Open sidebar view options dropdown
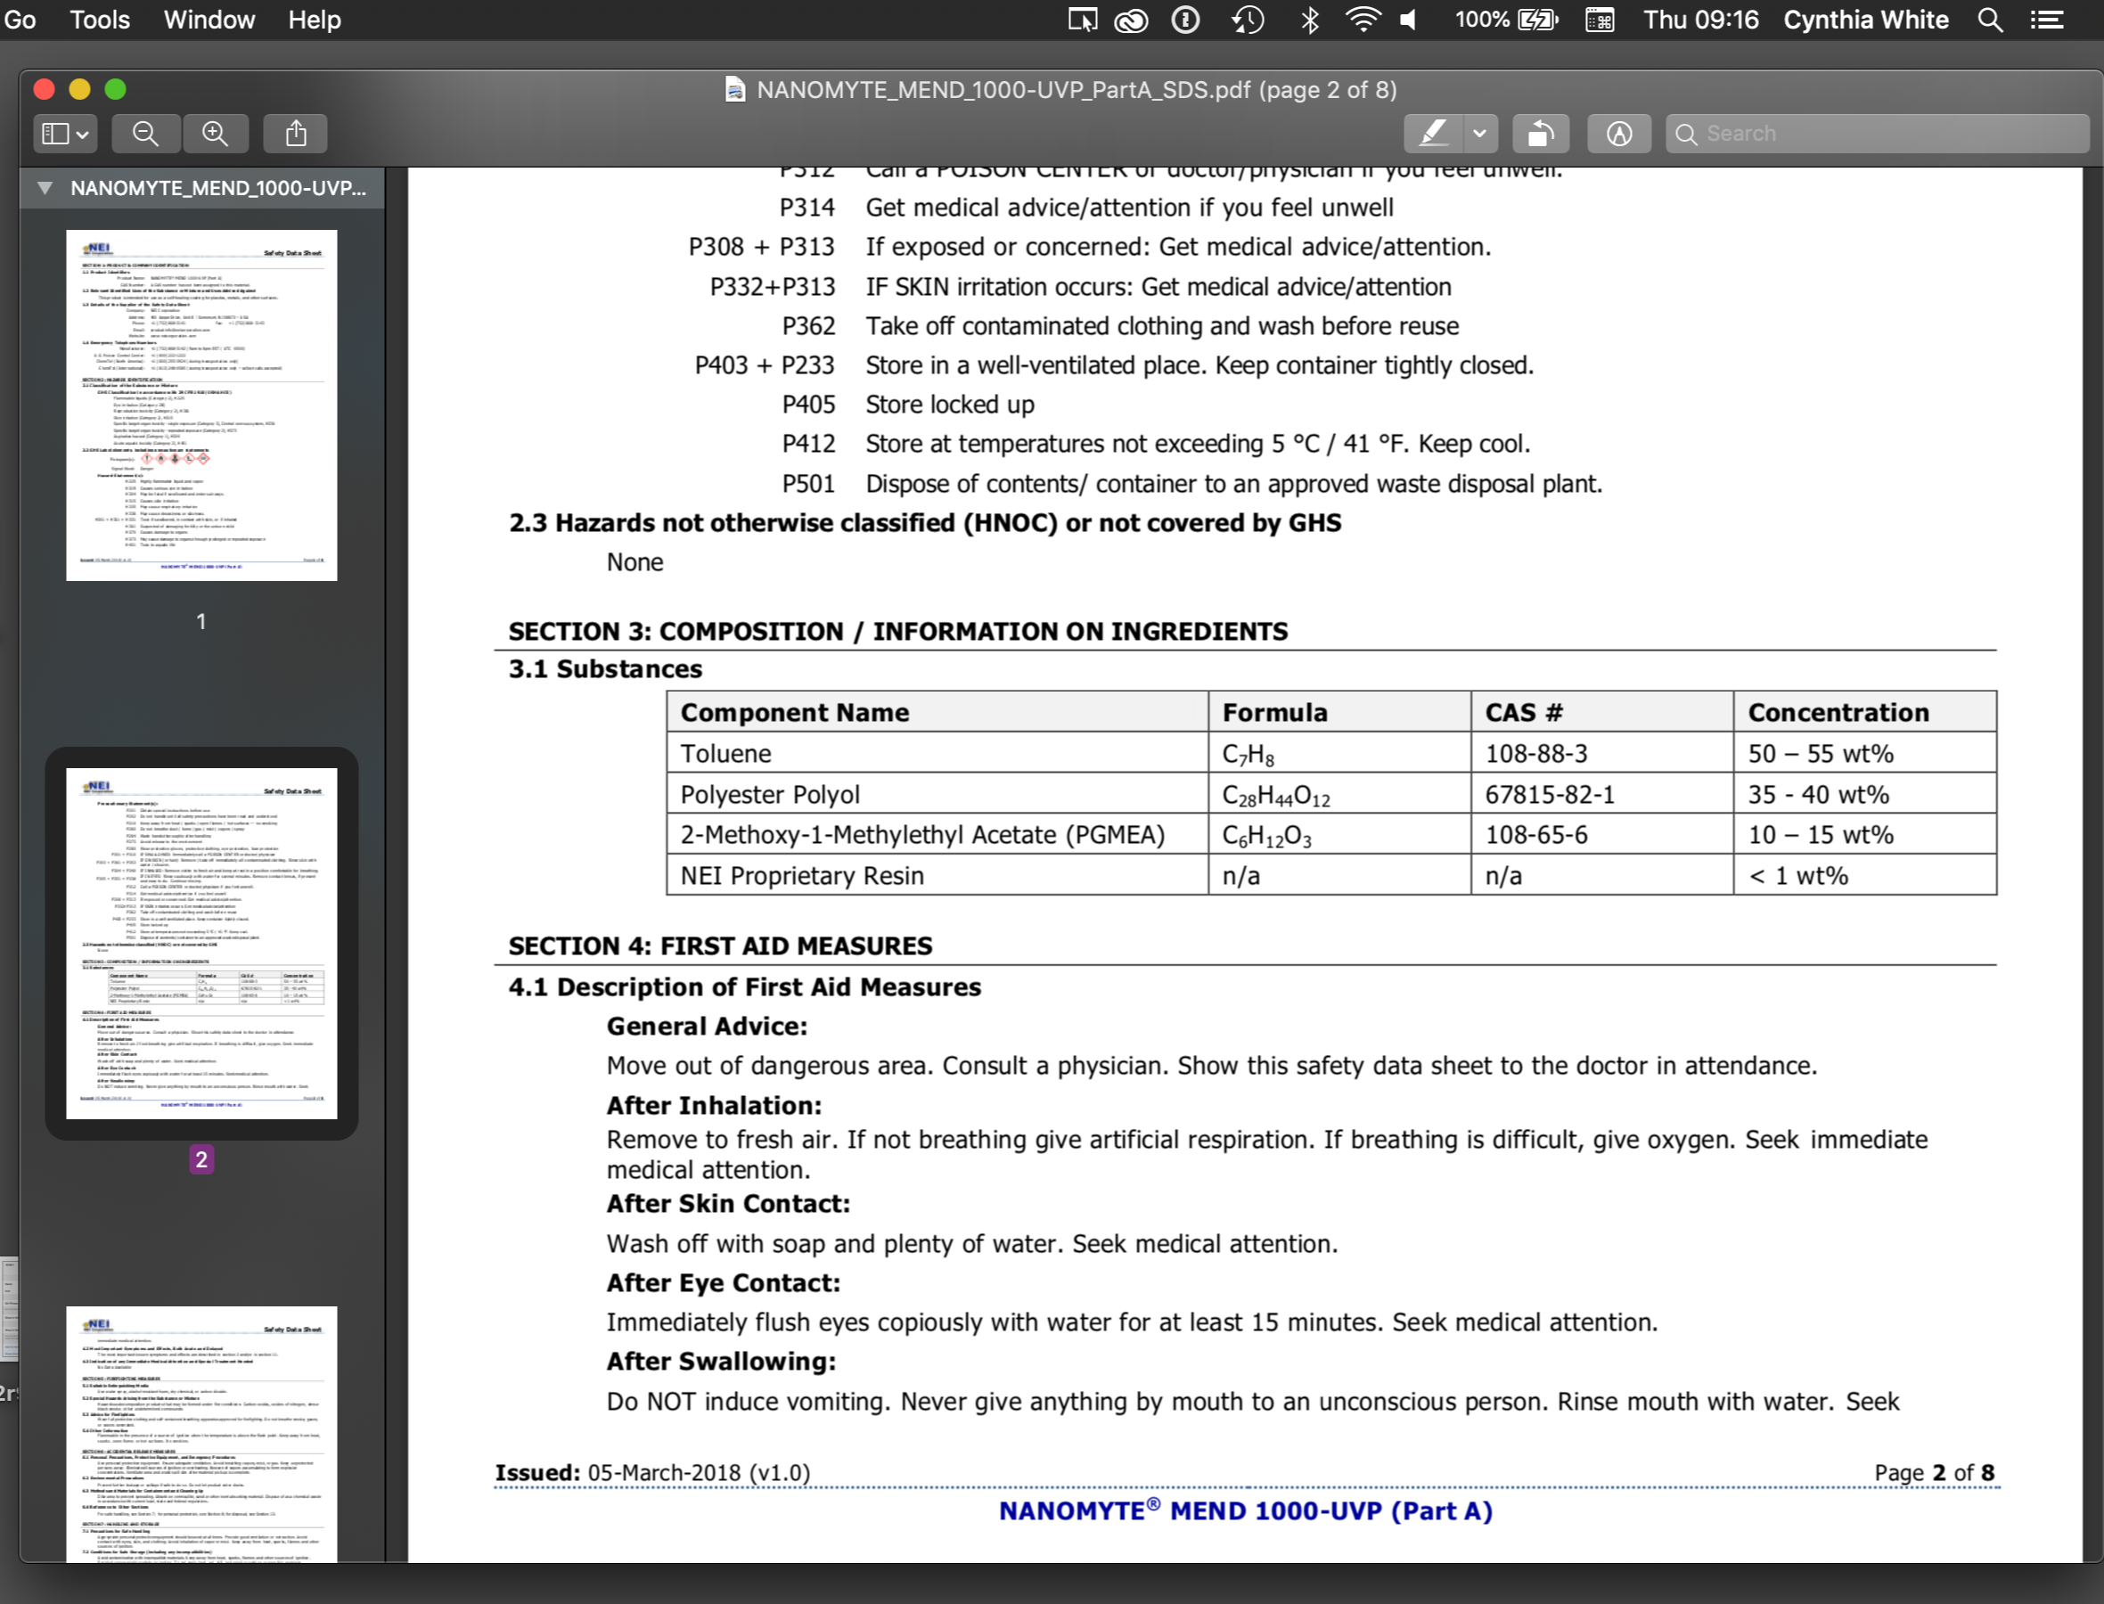 [x=65, y=134]
